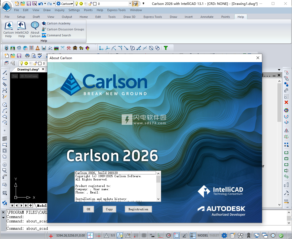Open Command Search in Help panel
This screenshot has height=239, width=292.
(59, 35)
